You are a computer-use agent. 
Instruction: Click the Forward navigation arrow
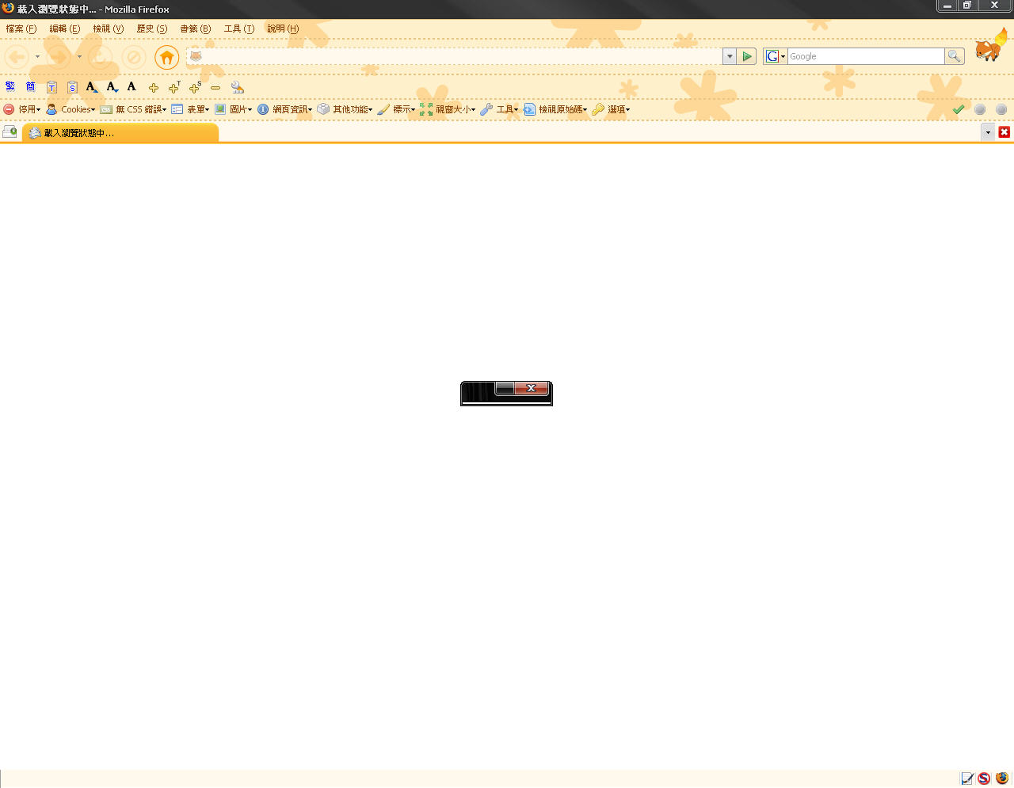59,57
